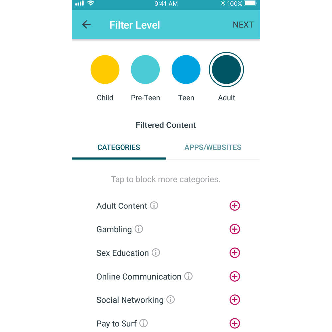Show Online Communication info details
The width and height of the screenshot is (332, 332).
coord(188,276)
